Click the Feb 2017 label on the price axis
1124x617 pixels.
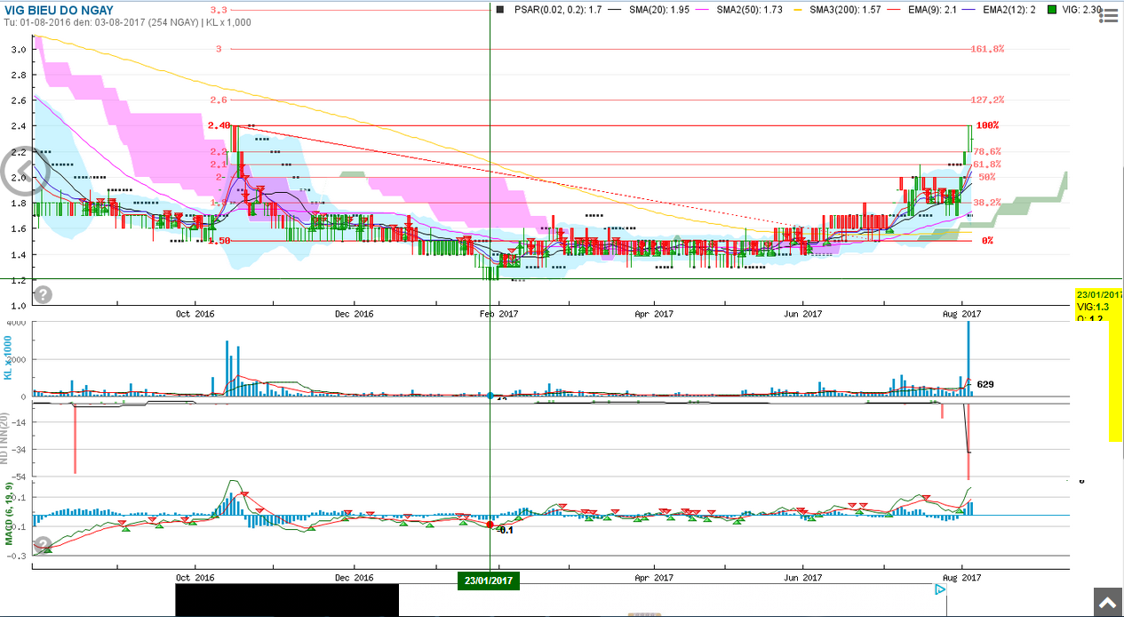coord(498,314)
